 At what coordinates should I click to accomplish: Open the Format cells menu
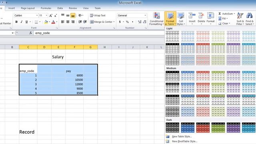211,18
